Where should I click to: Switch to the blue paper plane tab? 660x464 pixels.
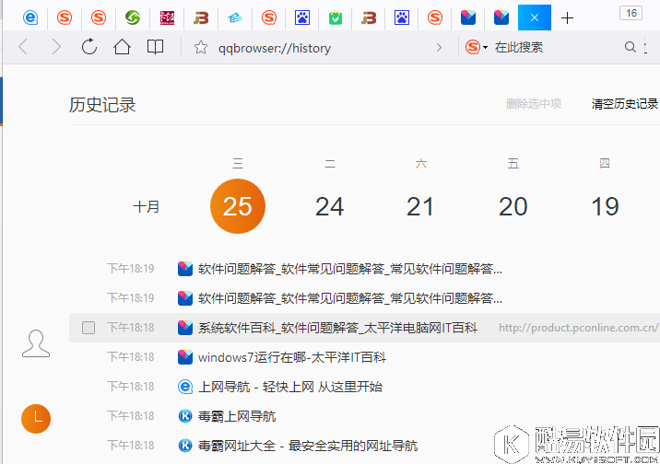235,17
